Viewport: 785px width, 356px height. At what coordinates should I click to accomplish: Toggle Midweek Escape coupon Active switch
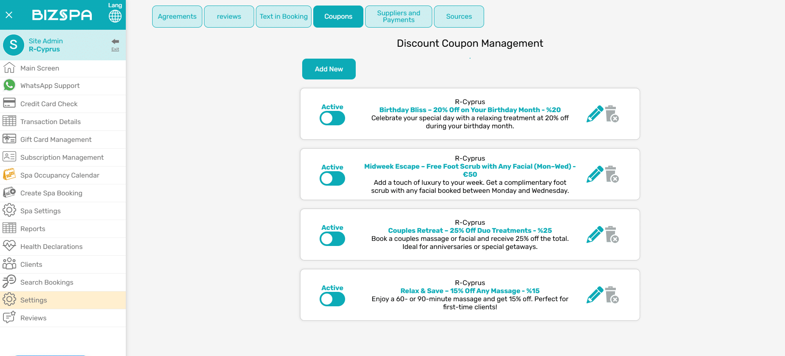coord(332,179)
